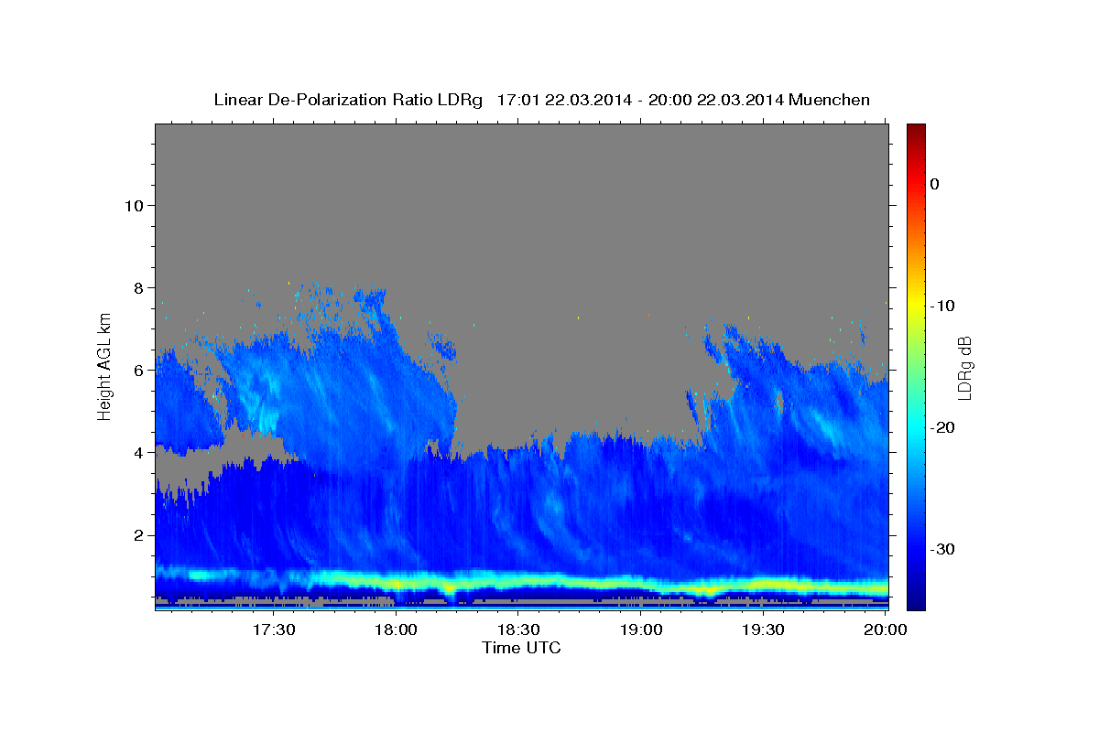Click the colorbar value 0
This screenshot has height=732, width=1099.
934,184
